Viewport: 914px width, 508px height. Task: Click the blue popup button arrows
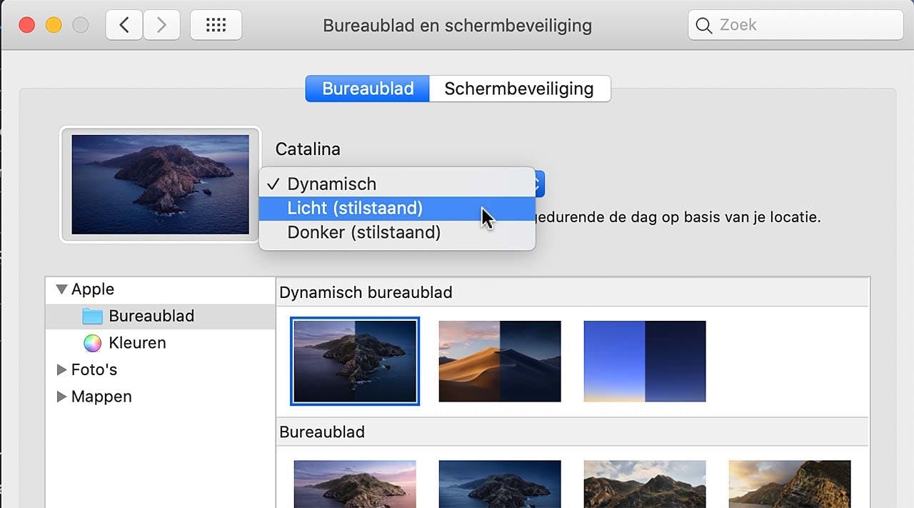(x=540, y=184)
